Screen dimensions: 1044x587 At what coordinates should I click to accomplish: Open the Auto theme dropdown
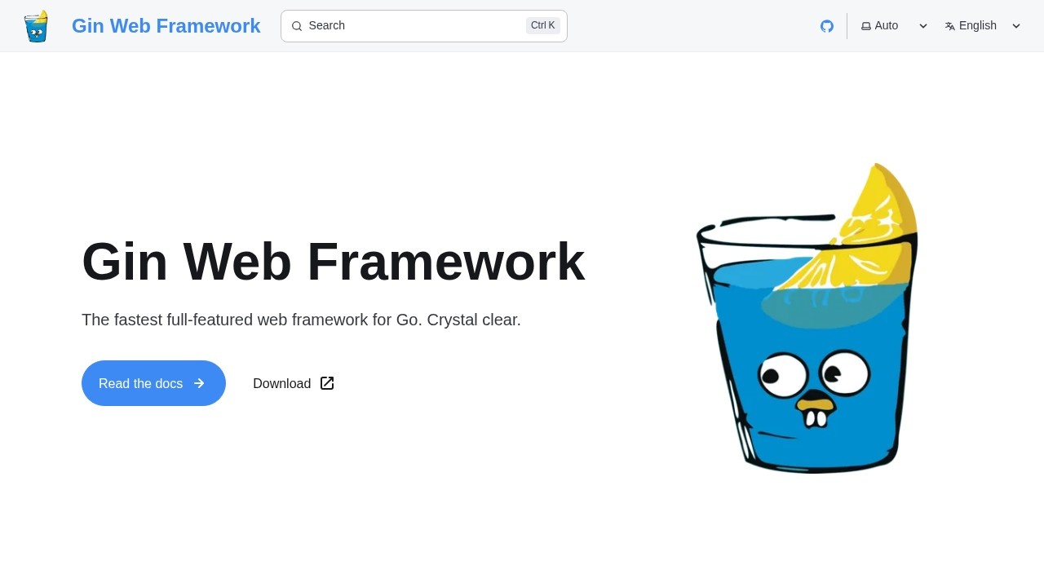(x=895, y=26)
